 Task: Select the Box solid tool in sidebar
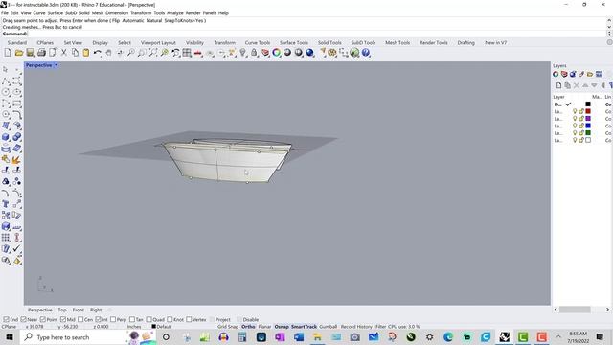point(6,137)
